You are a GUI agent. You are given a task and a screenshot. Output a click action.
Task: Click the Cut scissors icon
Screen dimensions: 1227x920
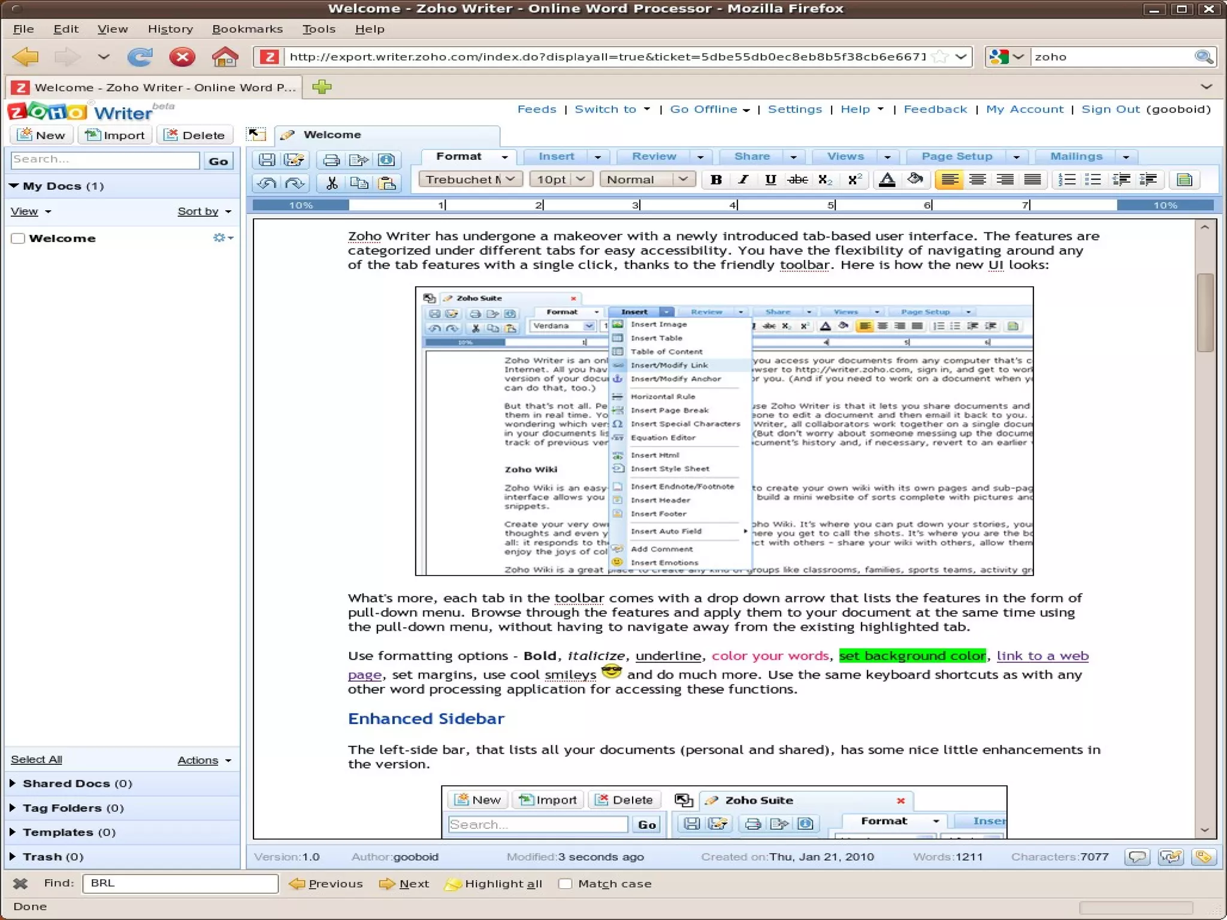(x=331, y=183)
